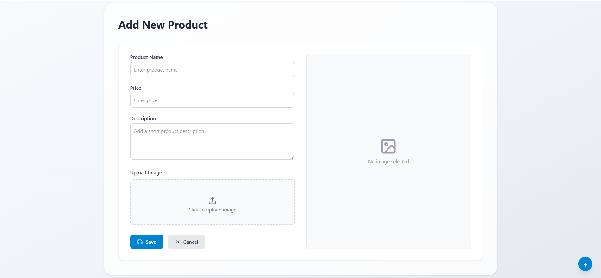Click the 'No image selected' text

[x=388, y=161]
